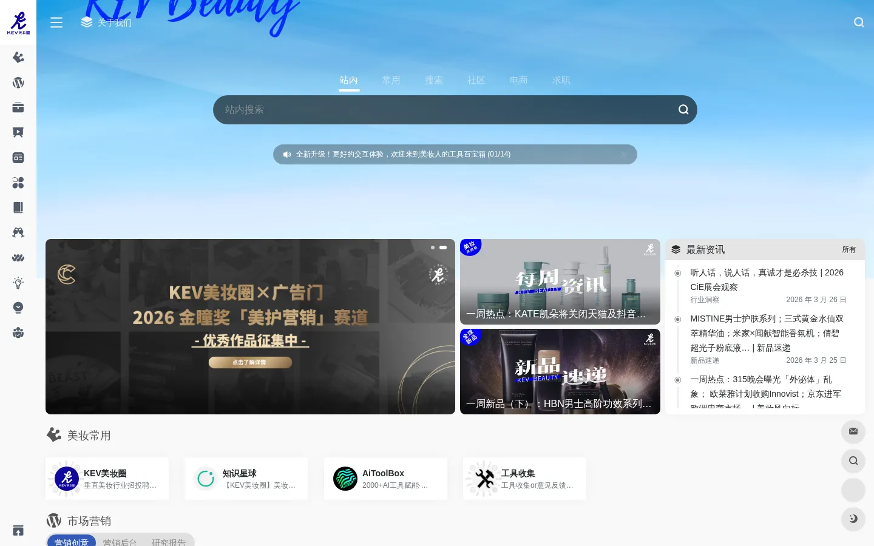Open the AiToolBox site card
Viewport: 874px width, 546px height.
coord(385,479)
